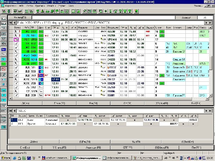
Task: Click the RU language indicator in the tray
Action: tap(181, 158)
